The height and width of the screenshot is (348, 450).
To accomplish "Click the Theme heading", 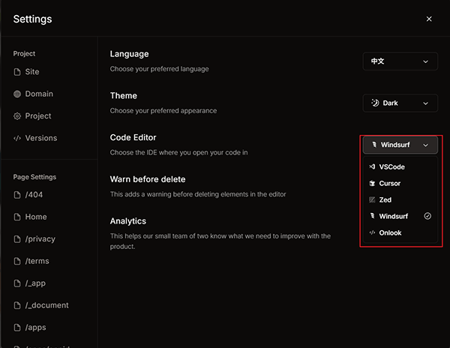I will [x=124, y=95].
